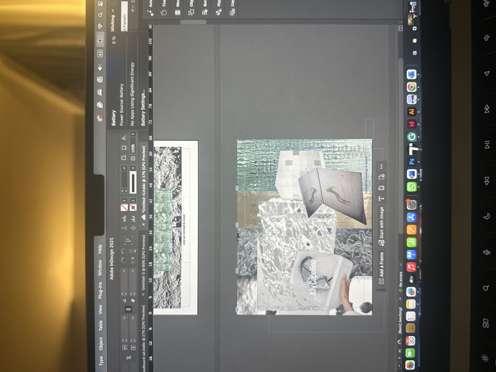Open the Timing panel icon
Viewport: 496px width, 372px height.
(x=164, y=13)
